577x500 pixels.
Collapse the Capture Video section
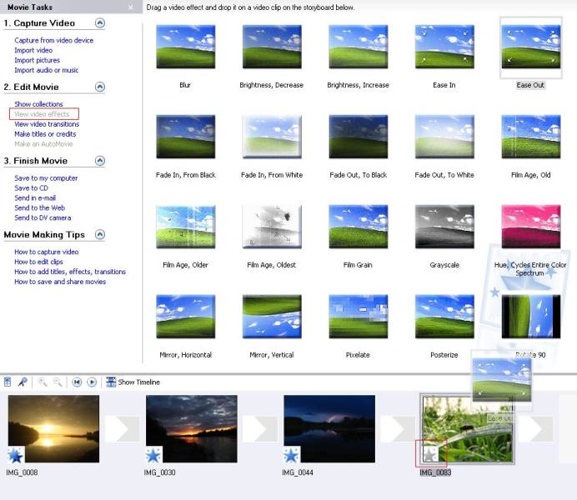click(100, 23)
